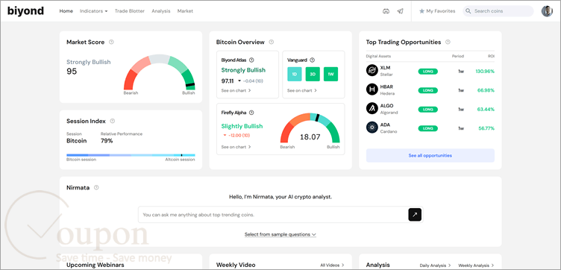Screen dimensions: 561x270
Task: Show info icon next to Nirmata
Action: tap(96, 187)
